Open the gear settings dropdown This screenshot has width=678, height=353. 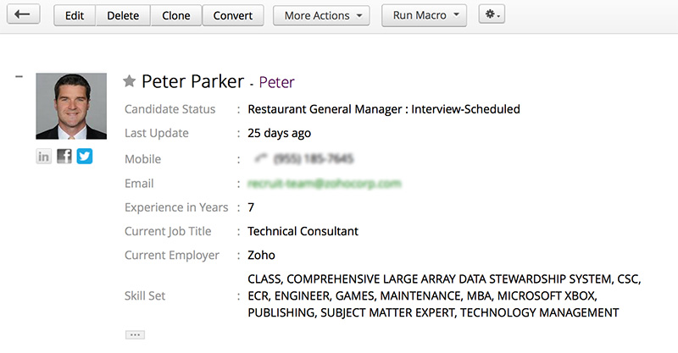click(x=492, y=15)
